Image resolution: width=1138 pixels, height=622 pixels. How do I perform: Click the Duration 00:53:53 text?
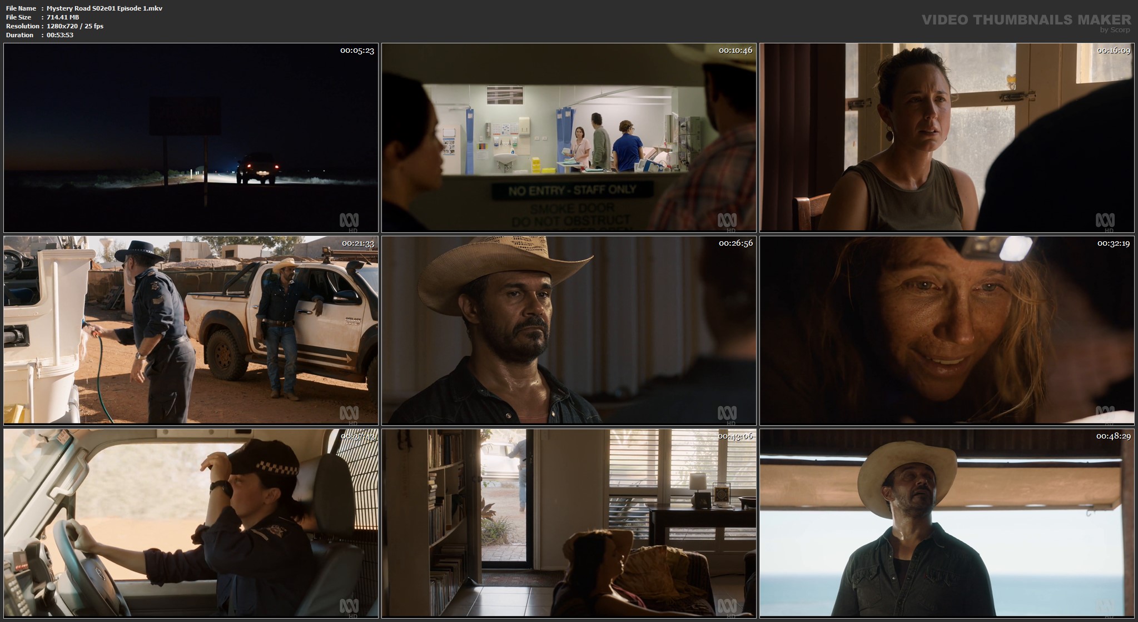tap(60, 35)
